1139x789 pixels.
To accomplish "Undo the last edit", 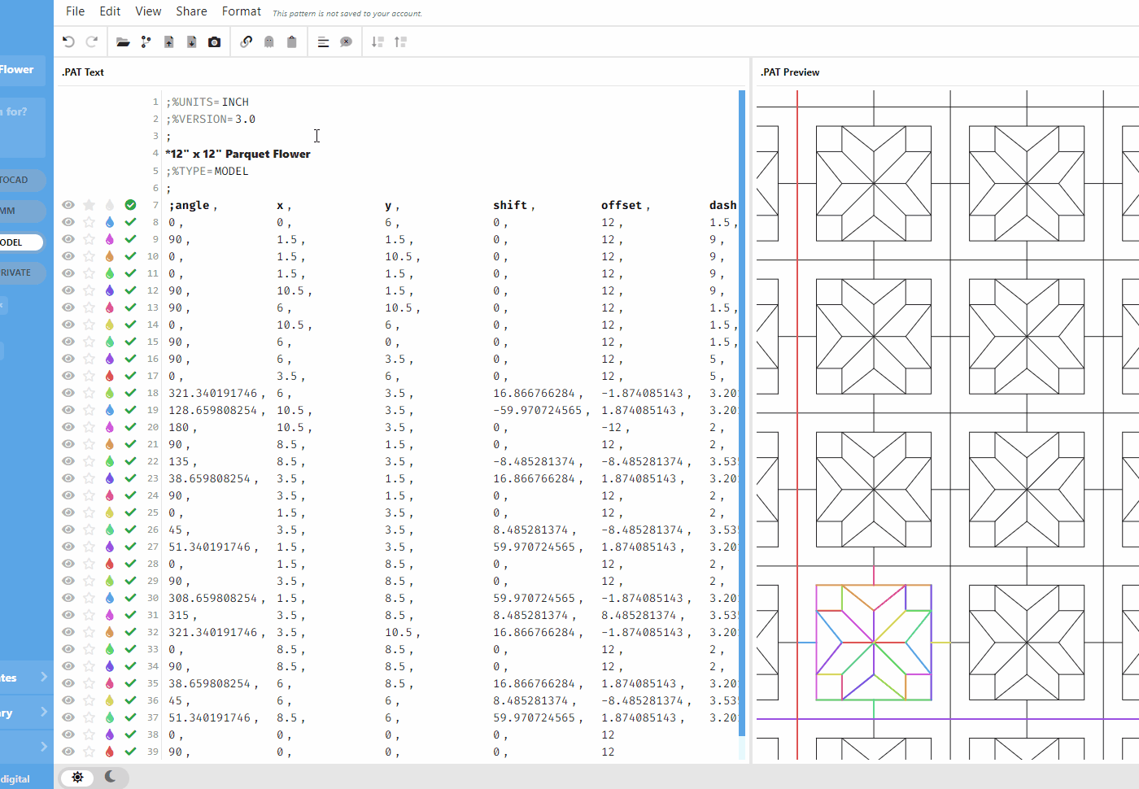I will pyautogui.click(x=69, y=41).
